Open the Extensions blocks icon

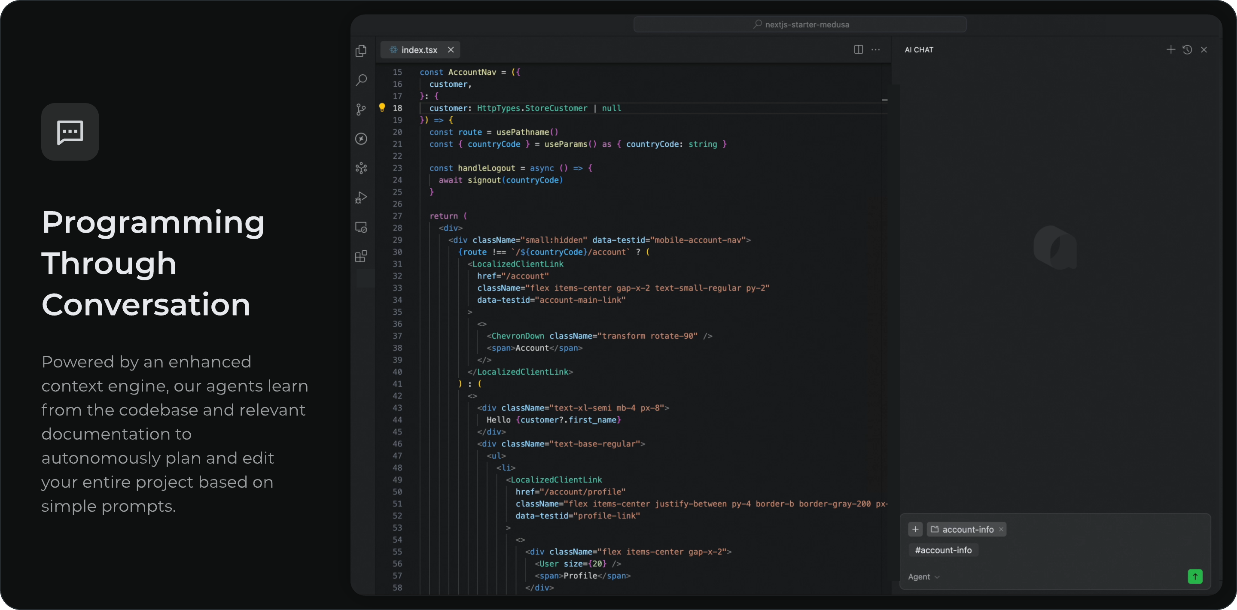[361, 256]
